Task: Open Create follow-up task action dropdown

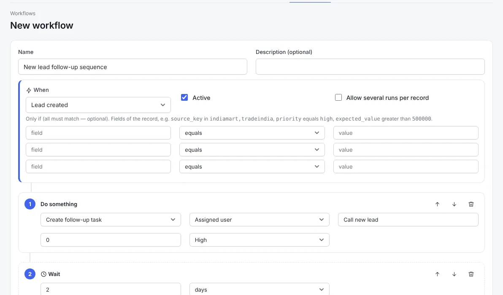Action: [x=111, y=220]
